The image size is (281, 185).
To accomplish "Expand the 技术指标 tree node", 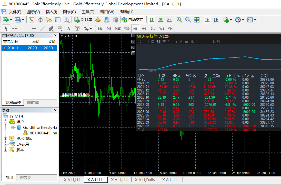I will (6, 139).
